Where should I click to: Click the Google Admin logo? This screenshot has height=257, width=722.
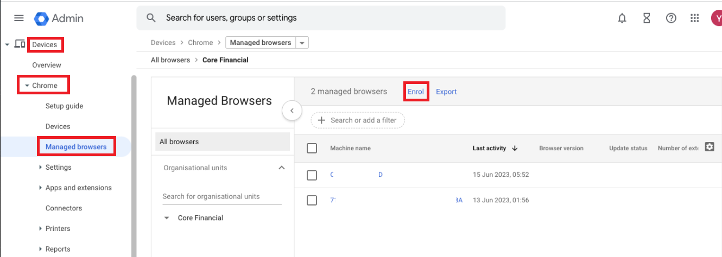59,18
